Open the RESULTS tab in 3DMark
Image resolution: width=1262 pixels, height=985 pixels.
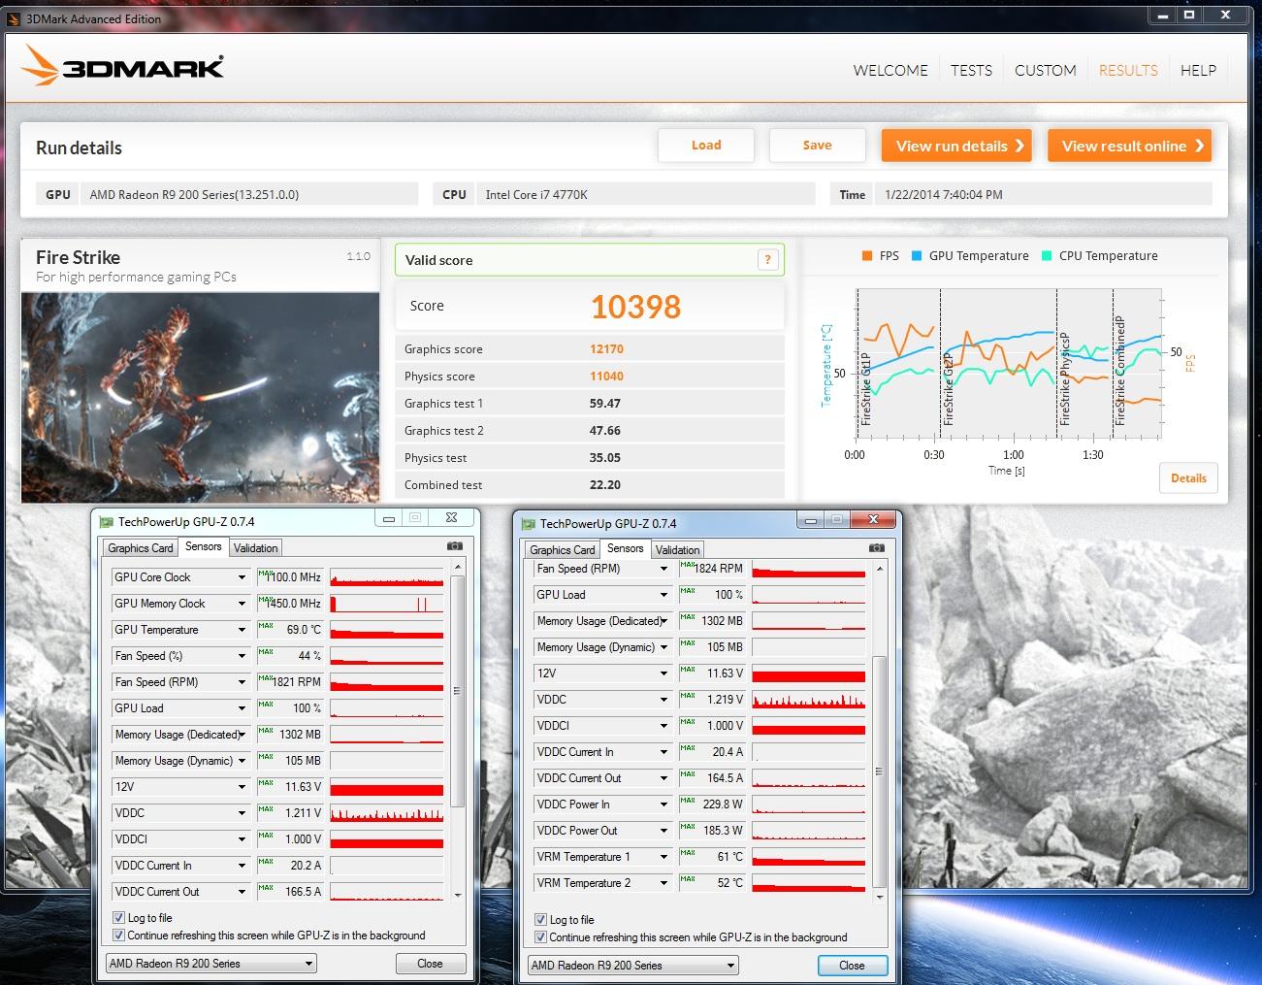tap(1128, 70)
